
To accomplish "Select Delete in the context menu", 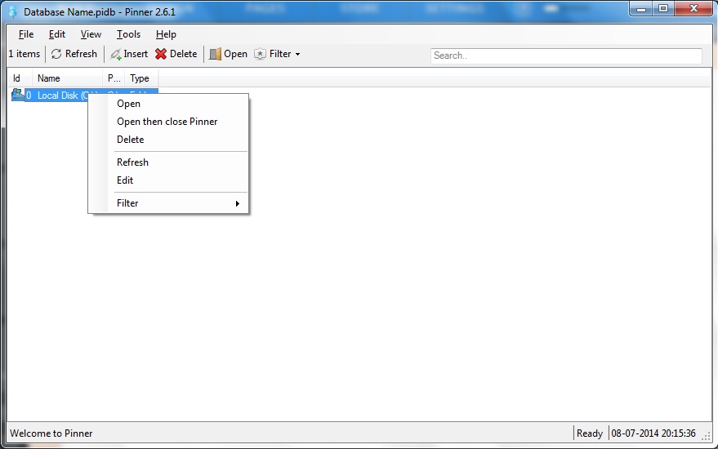I will tap(130, 140).
